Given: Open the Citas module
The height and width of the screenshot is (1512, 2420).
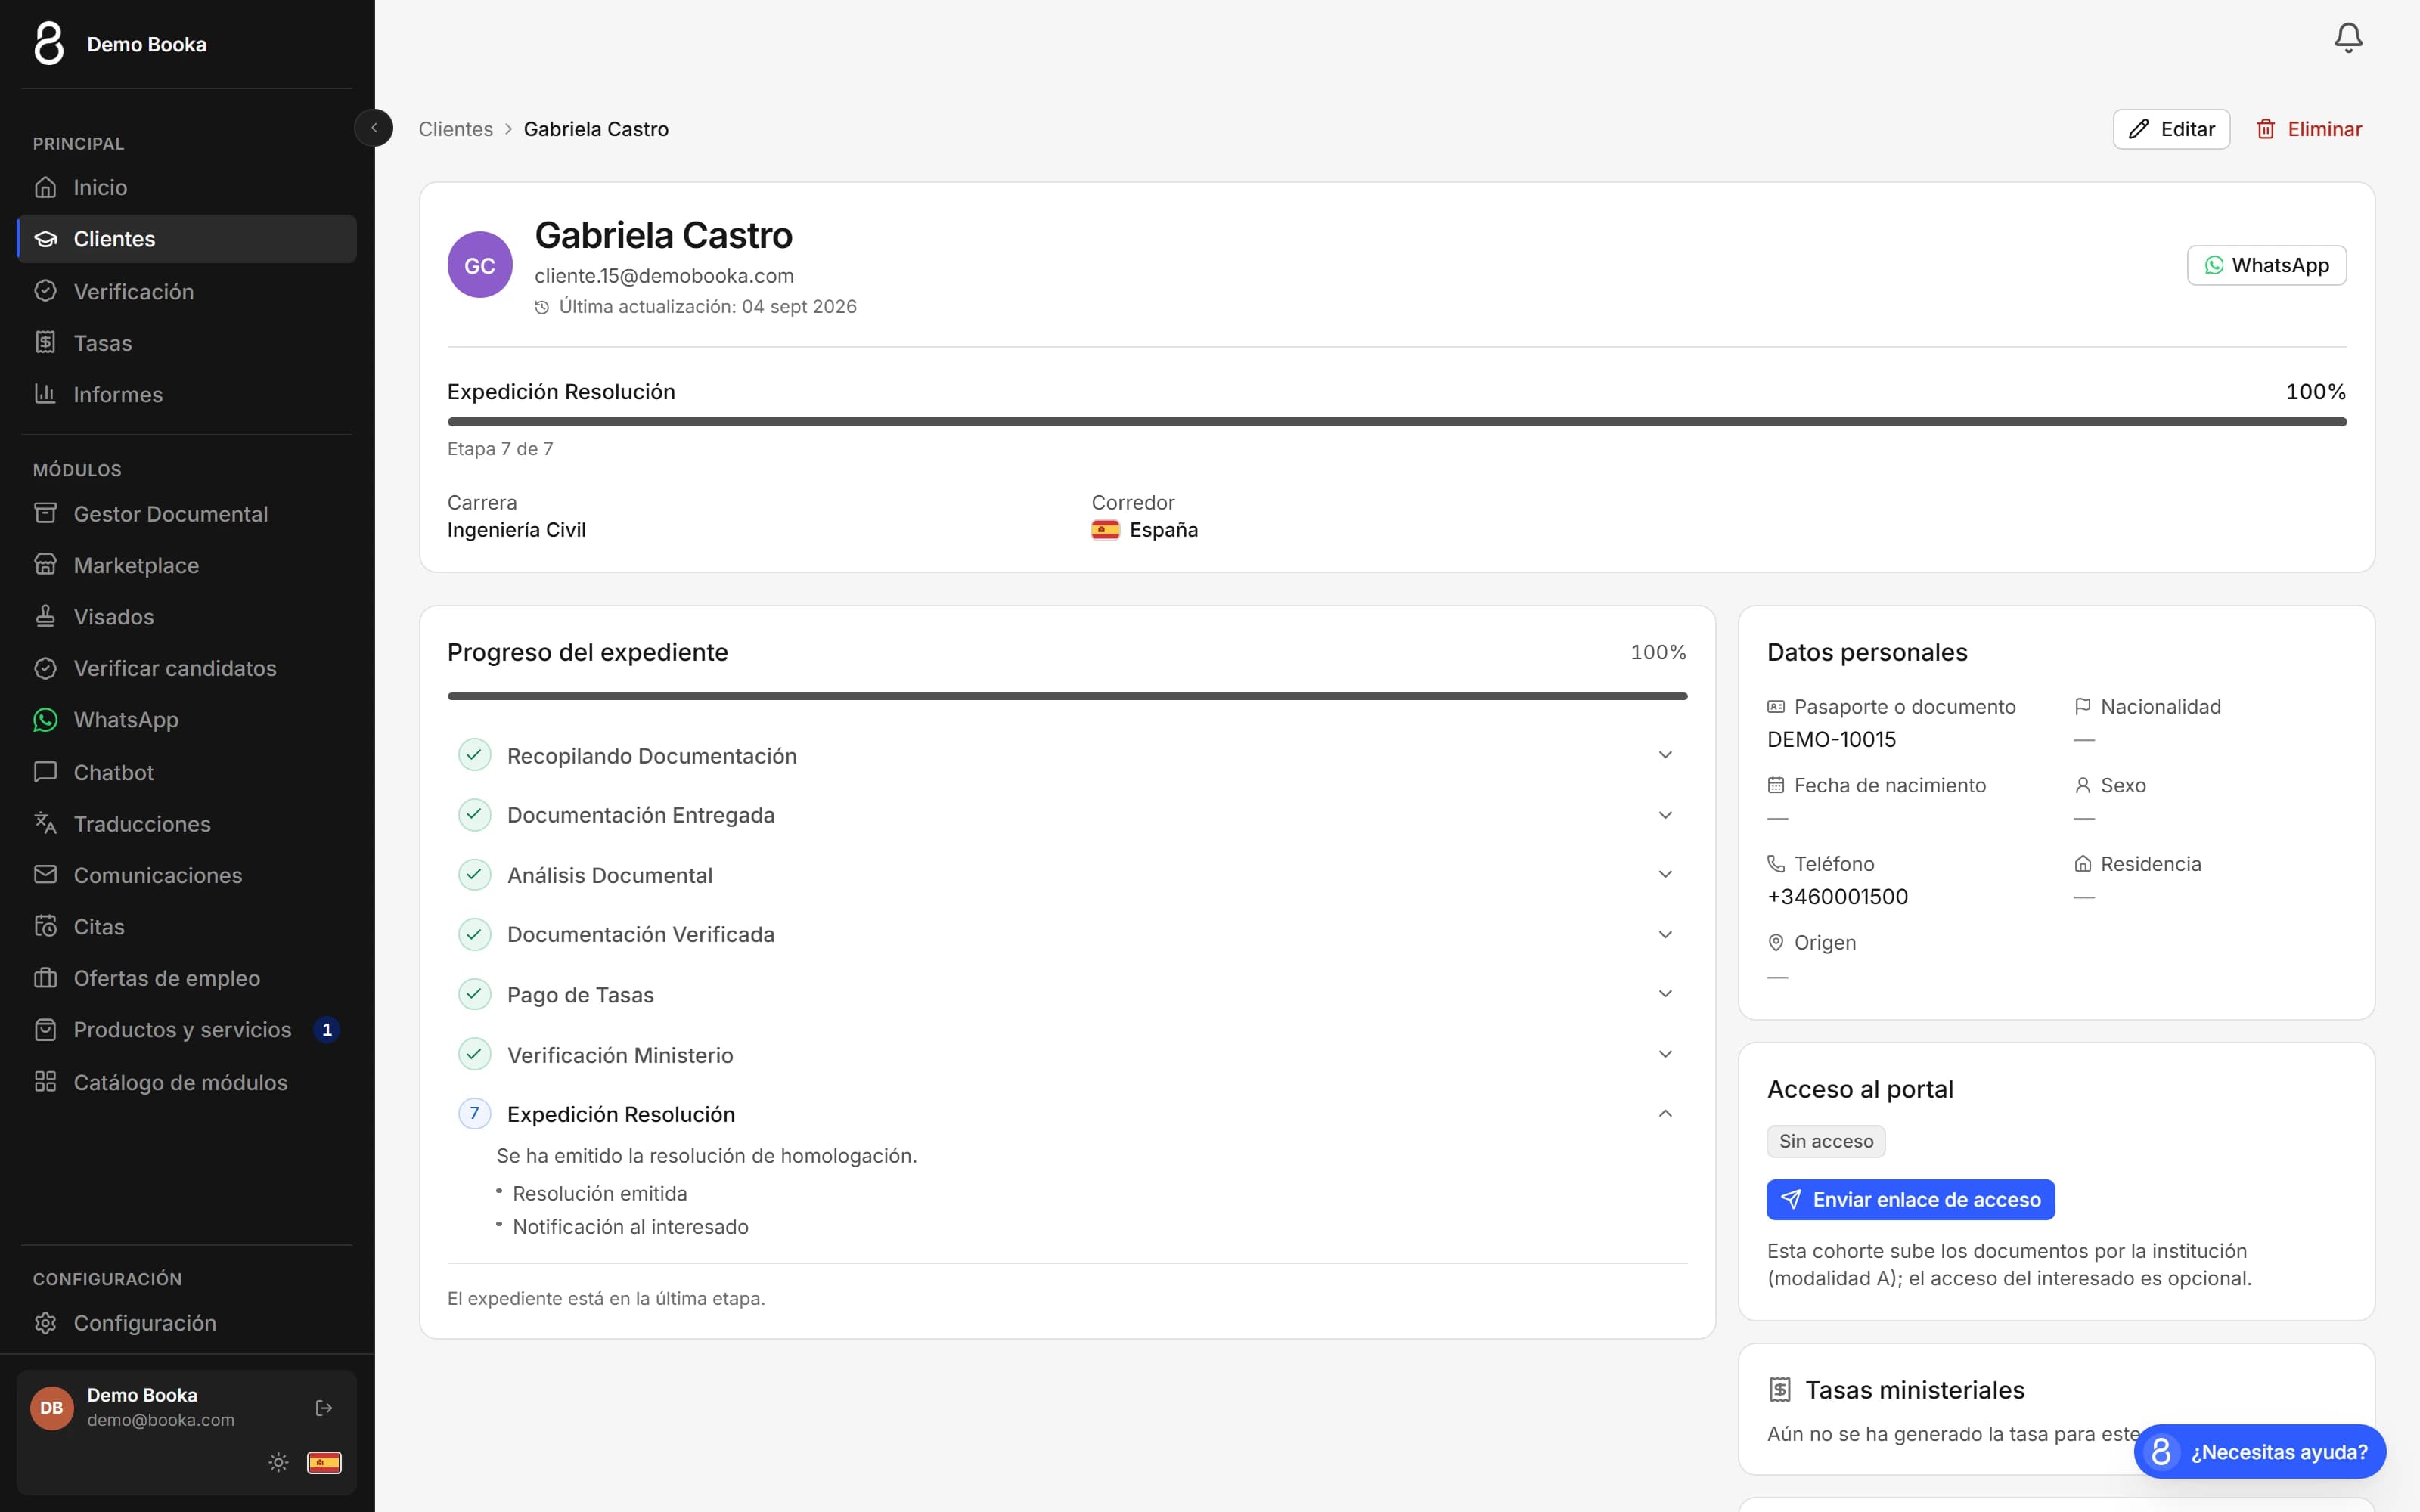Looking at the screenshot, I should point(187,927).
